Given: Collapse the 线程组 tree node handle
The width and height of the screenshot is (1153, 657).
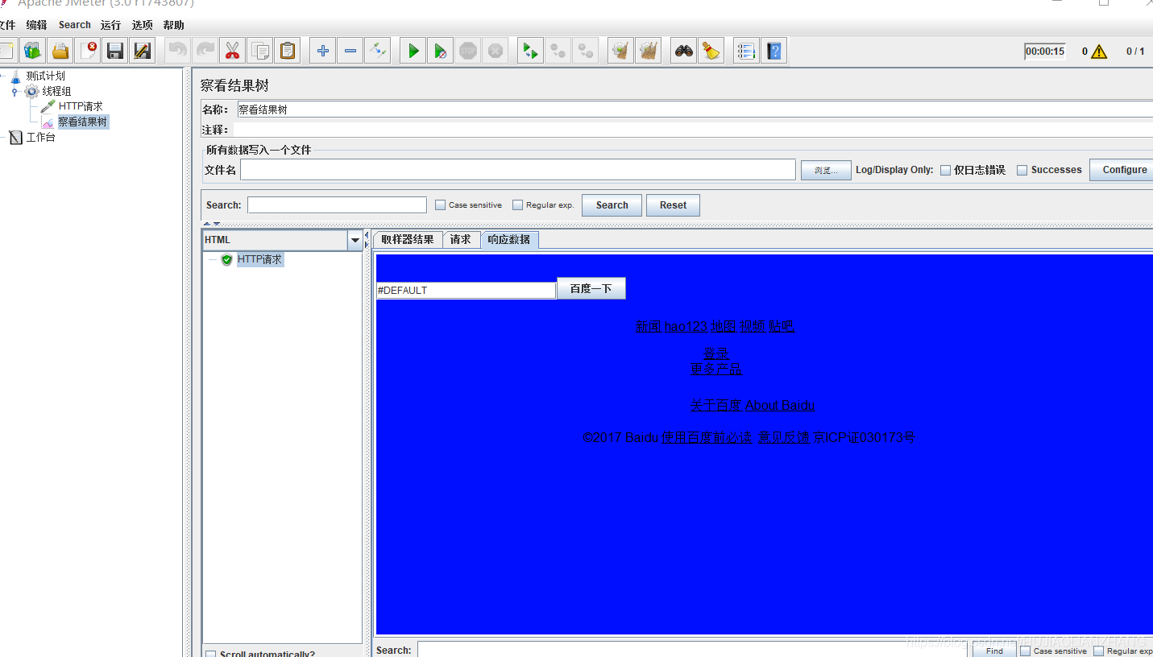Looking at the screenshot, I should (x=15, y=92).
